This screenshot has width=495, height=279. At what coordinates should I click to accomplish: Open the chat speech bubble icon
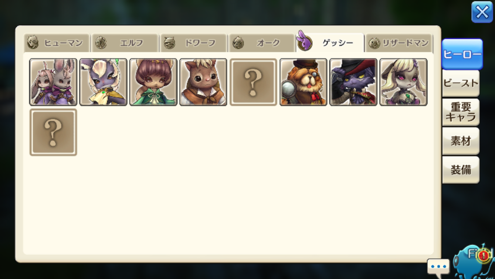pyautogui.click(x=438, y=267)
